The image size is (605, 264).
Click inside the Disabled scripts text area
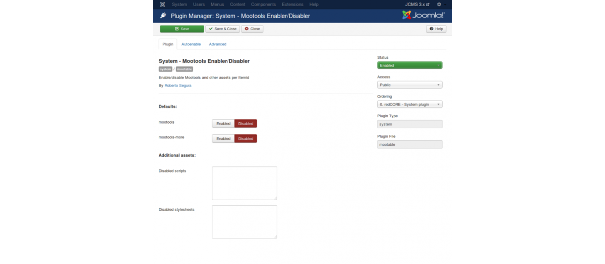(245, 184)
